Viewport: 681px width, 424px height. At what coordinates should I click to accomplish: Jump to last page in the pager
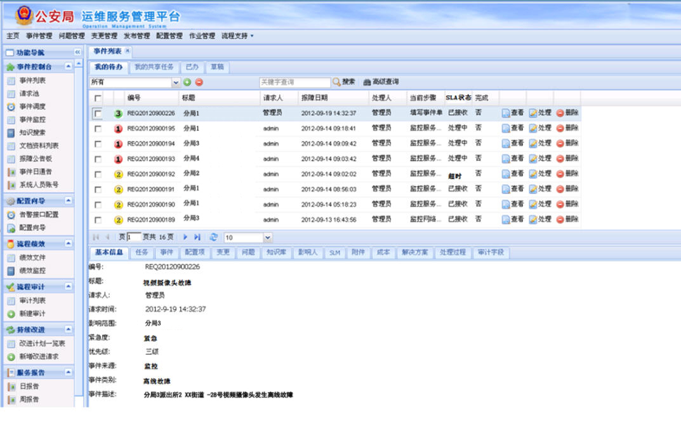(197, 237)
